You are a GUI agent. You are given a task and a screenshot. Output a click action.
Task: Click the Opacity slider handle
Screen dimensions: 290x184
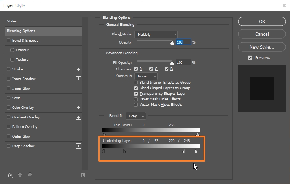point(172,43)
